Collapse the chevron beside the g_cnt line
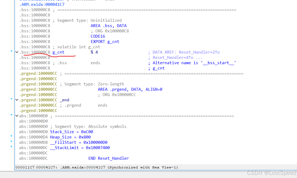 (x=17, y=52)
